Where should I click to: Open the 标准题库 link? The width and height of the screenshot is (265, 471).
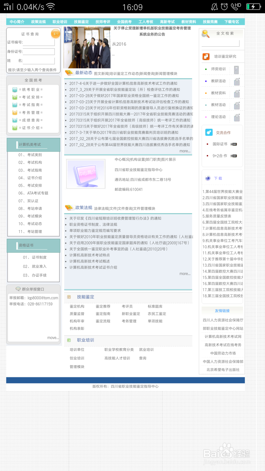click(x=155, y=306)
